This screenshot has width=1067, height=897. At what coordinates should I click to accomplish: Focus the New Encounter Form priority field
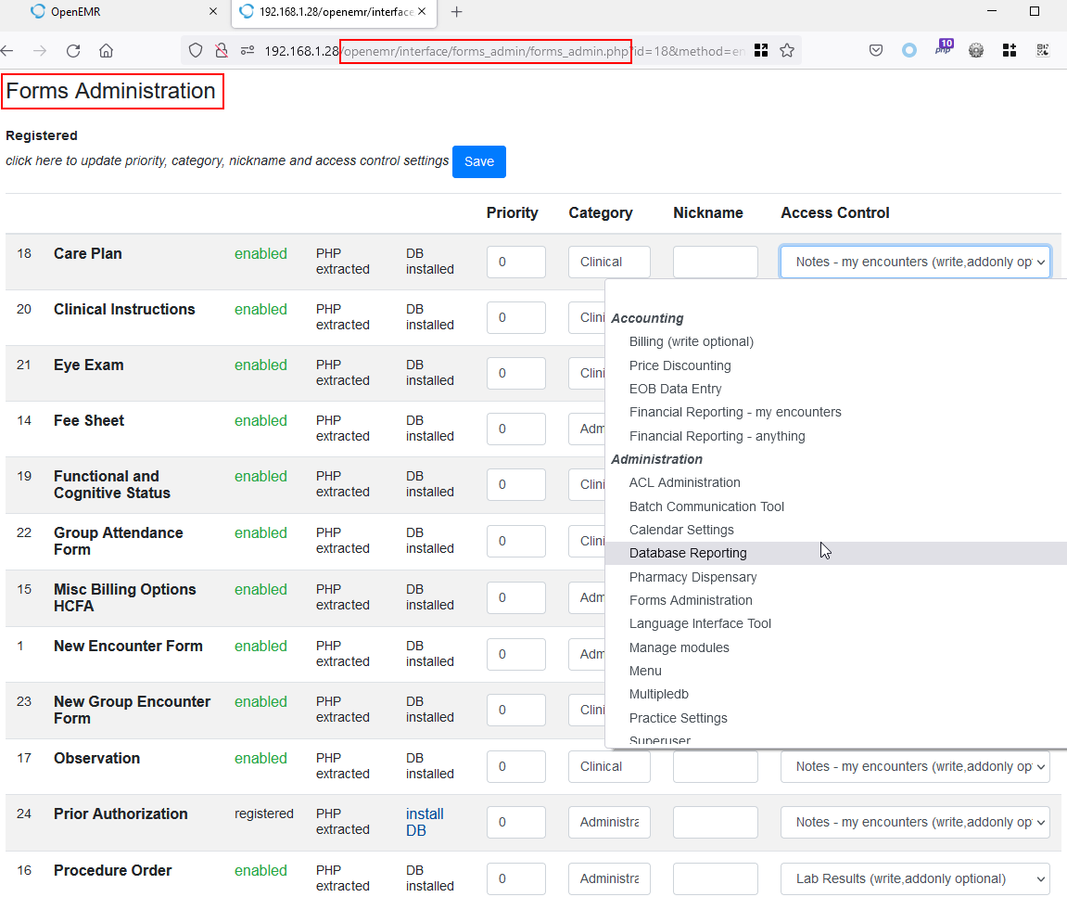click(x=515, y=654)
